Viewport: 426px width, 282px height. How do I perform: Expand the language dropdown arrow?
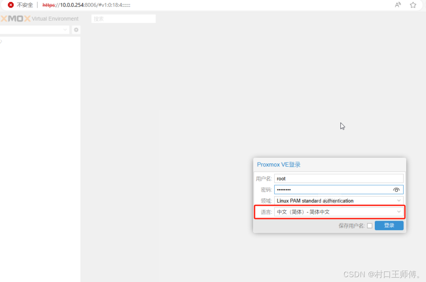tap(399, 212)
